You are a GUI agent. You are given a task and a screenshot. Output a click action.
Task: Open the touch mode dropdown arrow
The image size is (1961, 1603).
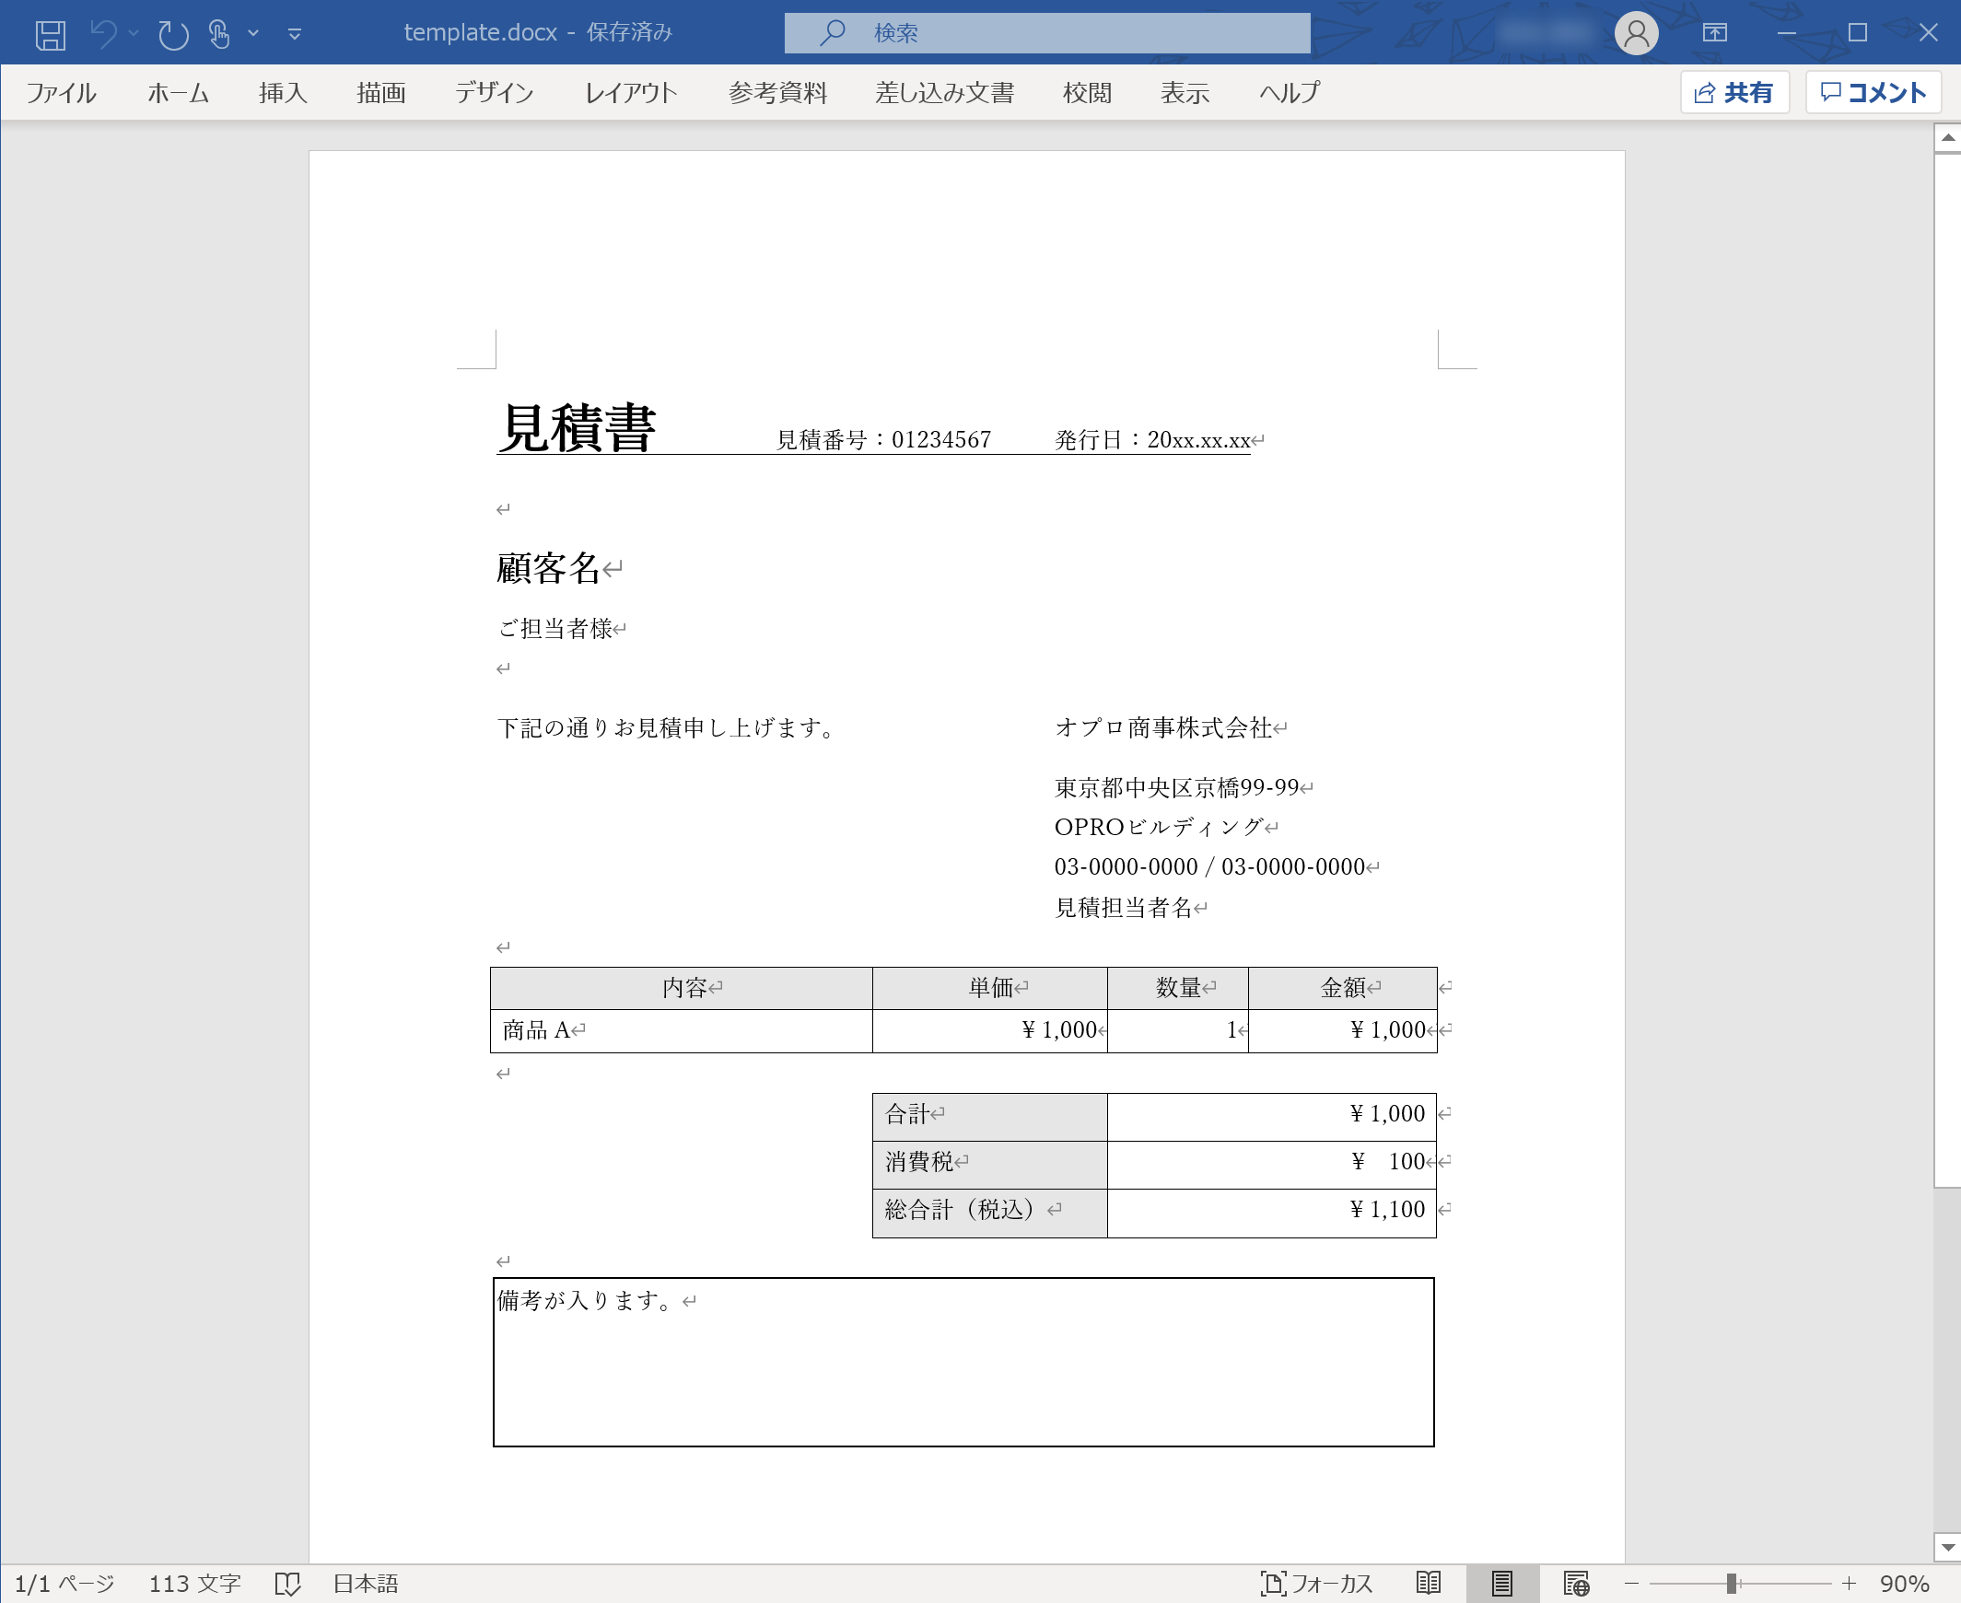[253, 34]
